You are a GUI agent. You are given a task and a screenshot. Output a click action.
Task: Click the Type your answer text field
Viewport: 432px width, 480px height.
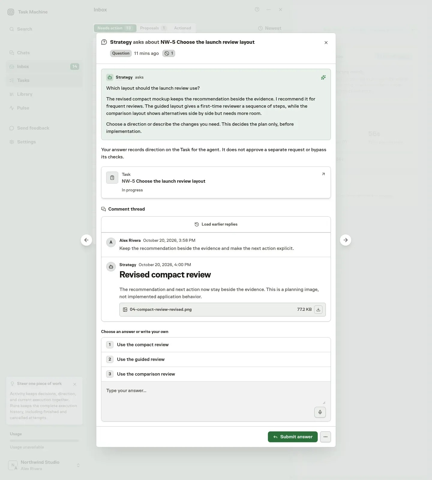click(216, 394)
